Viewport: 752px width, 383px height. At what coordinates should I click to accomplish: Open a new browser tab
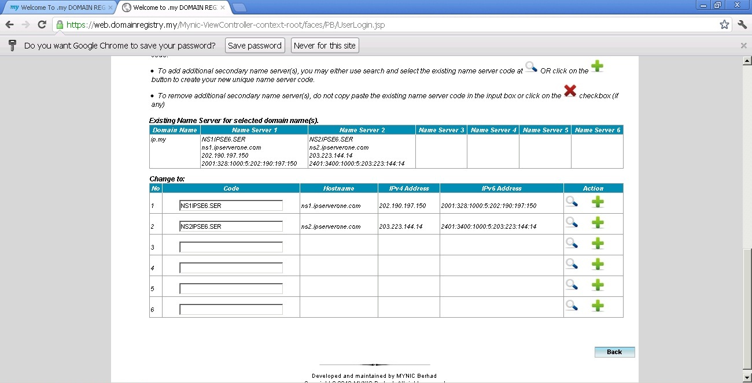239,8
